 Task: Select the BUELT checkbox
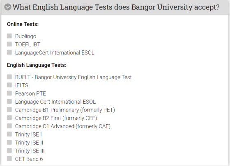pyautogui.click(x=9, y=77)
